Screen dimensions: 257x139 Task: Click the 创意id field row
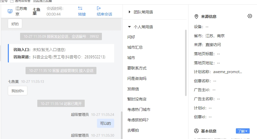[203, 117]
